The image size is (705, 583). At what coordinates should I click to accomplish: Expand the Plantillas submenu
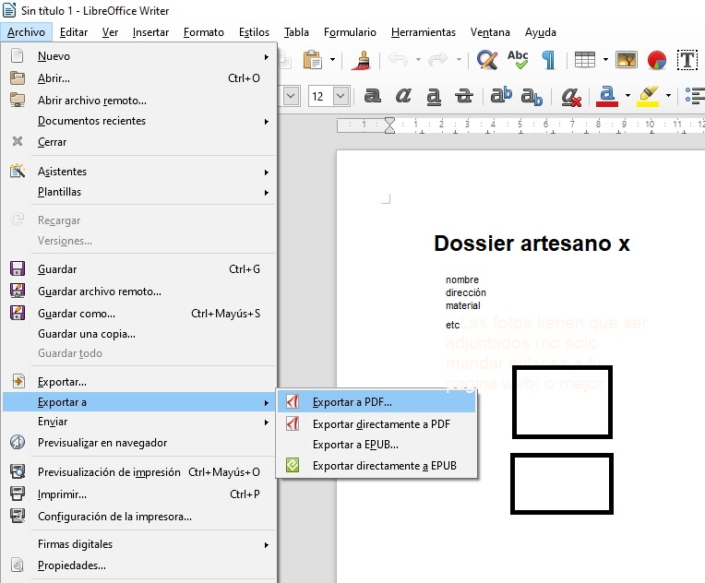[139, 192]
